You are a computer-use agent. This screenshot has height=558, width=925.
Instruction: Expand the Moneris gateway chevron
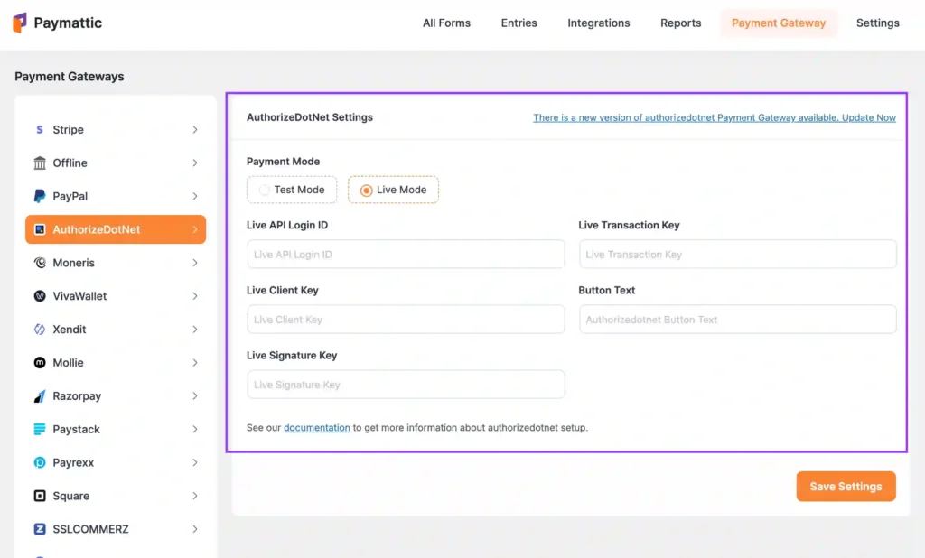coord(195,263)
